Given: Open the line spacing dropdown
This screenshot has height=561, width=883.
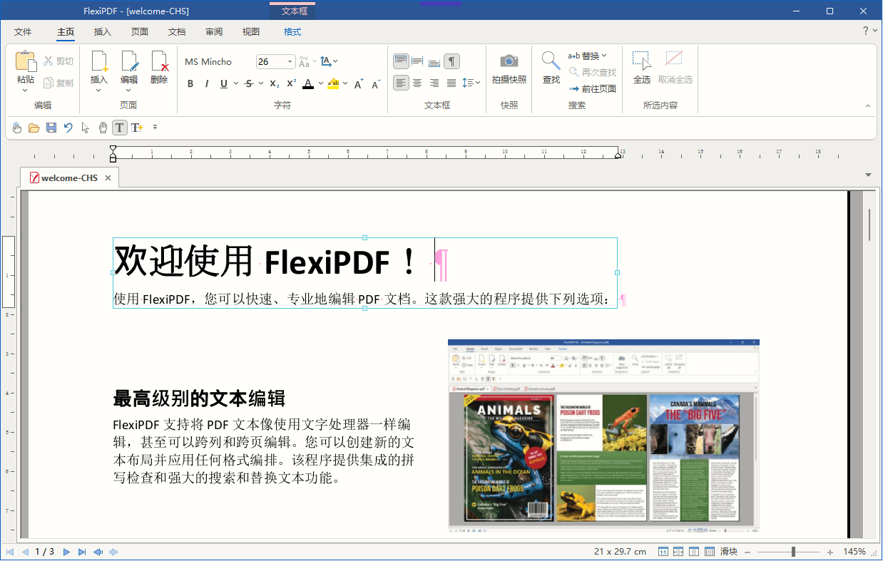Looking at the screenshot, I should click(x=471, y=83).
